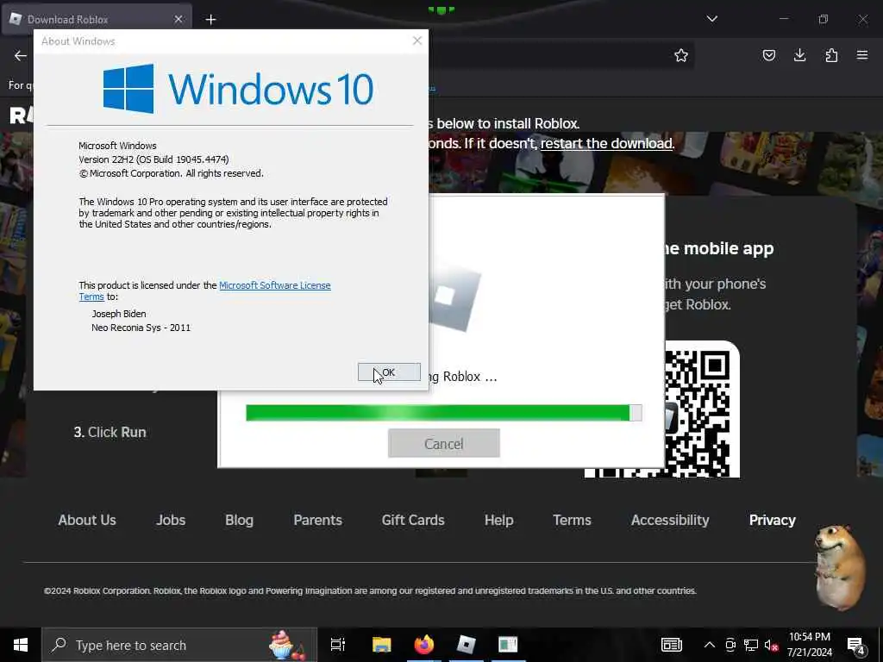This screenshot has height=662, width=883.
Task: Open the Windows Start menu
Action: 21,645
